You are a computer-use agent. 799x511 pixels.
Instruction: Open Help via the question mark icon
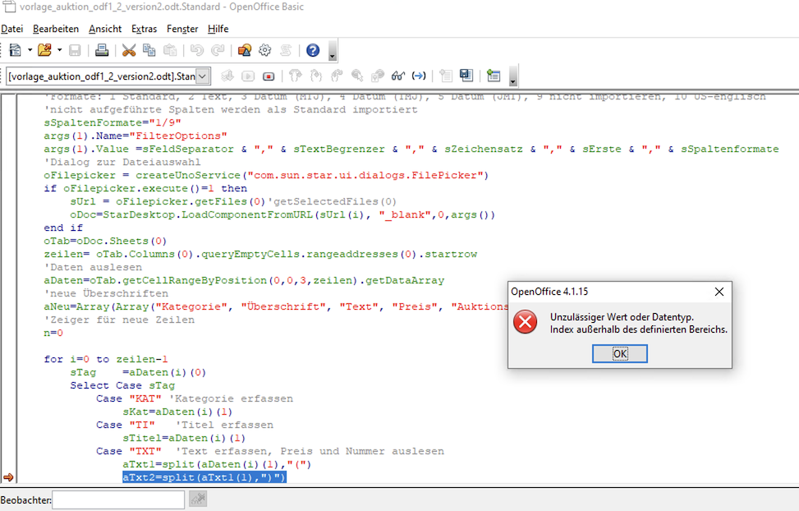pos(313,51)
